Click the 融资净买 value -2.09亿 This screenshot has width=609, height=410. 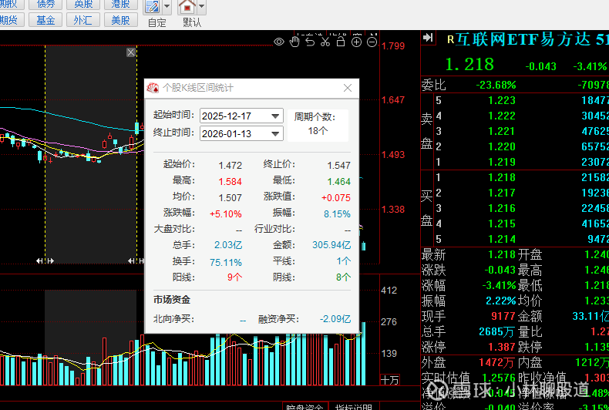coord(335,319)
